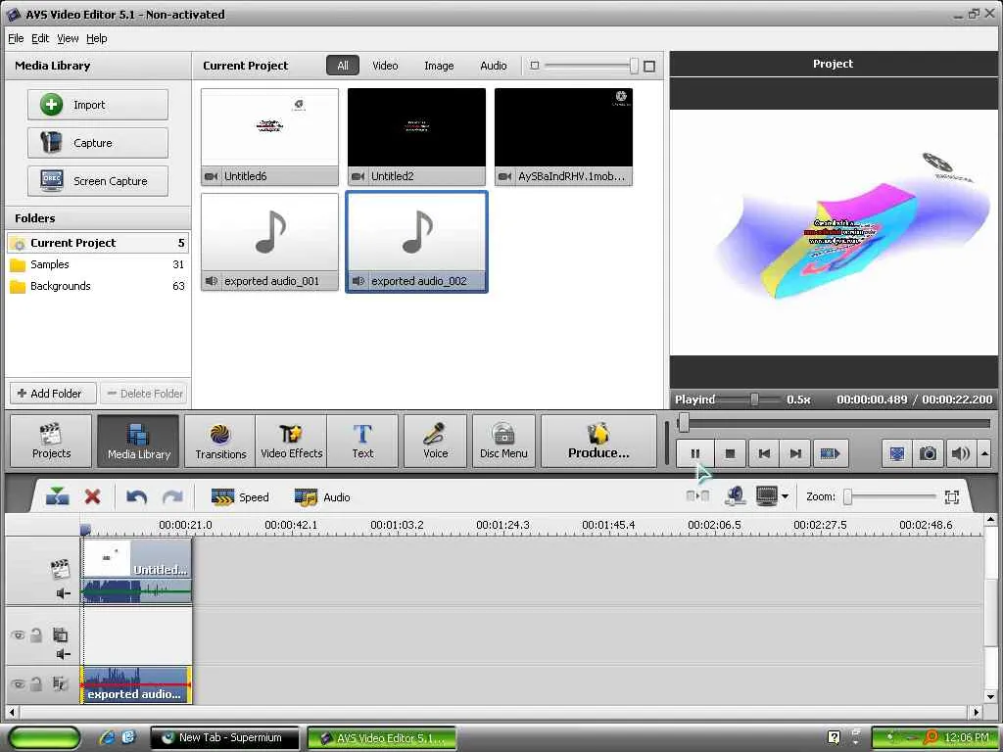Open the File menu

coord(16,38)
